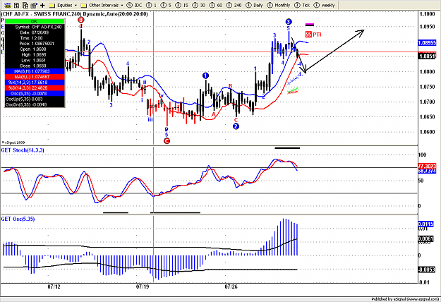Click the red MA(6,L) value row
The width and height of the screenshot is (441, 302).
coord(35,77)
